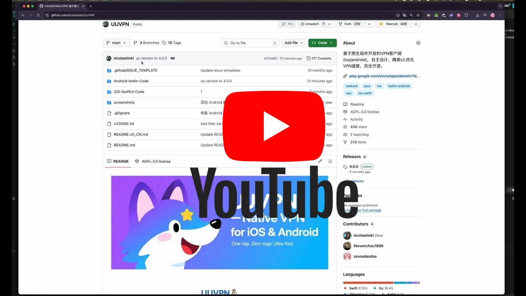The height and width of the screenshot is (296, 526).
Task: Open the .github/ISSUE_TEMPLATE folder
Action: 135,70
